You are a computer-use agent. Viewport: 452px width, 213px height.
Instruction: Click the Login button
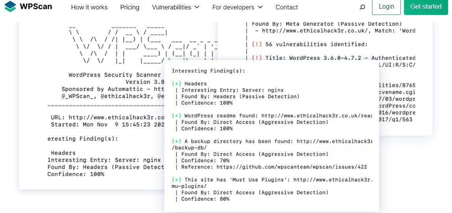[x=386, y=7]
